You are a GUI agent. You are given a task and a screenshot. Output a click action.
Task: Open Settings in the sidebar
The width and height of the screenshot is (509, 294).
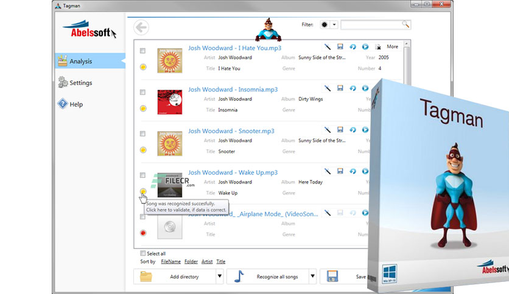tap(80, 83)
